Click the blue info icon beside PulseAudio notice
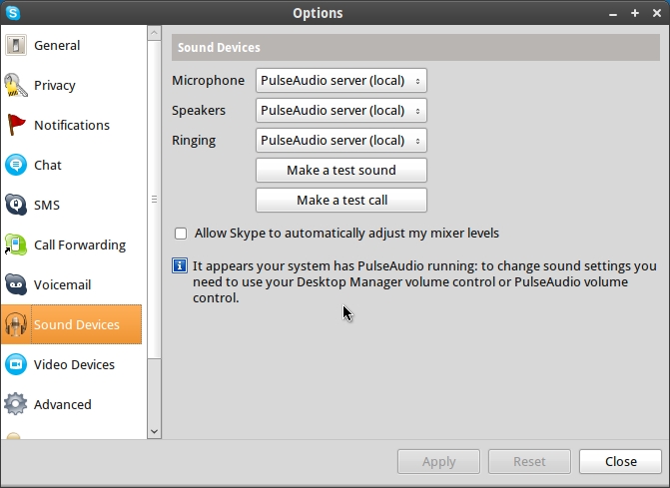The height and width of the screenshot is (488, 670). click(180, 265)
